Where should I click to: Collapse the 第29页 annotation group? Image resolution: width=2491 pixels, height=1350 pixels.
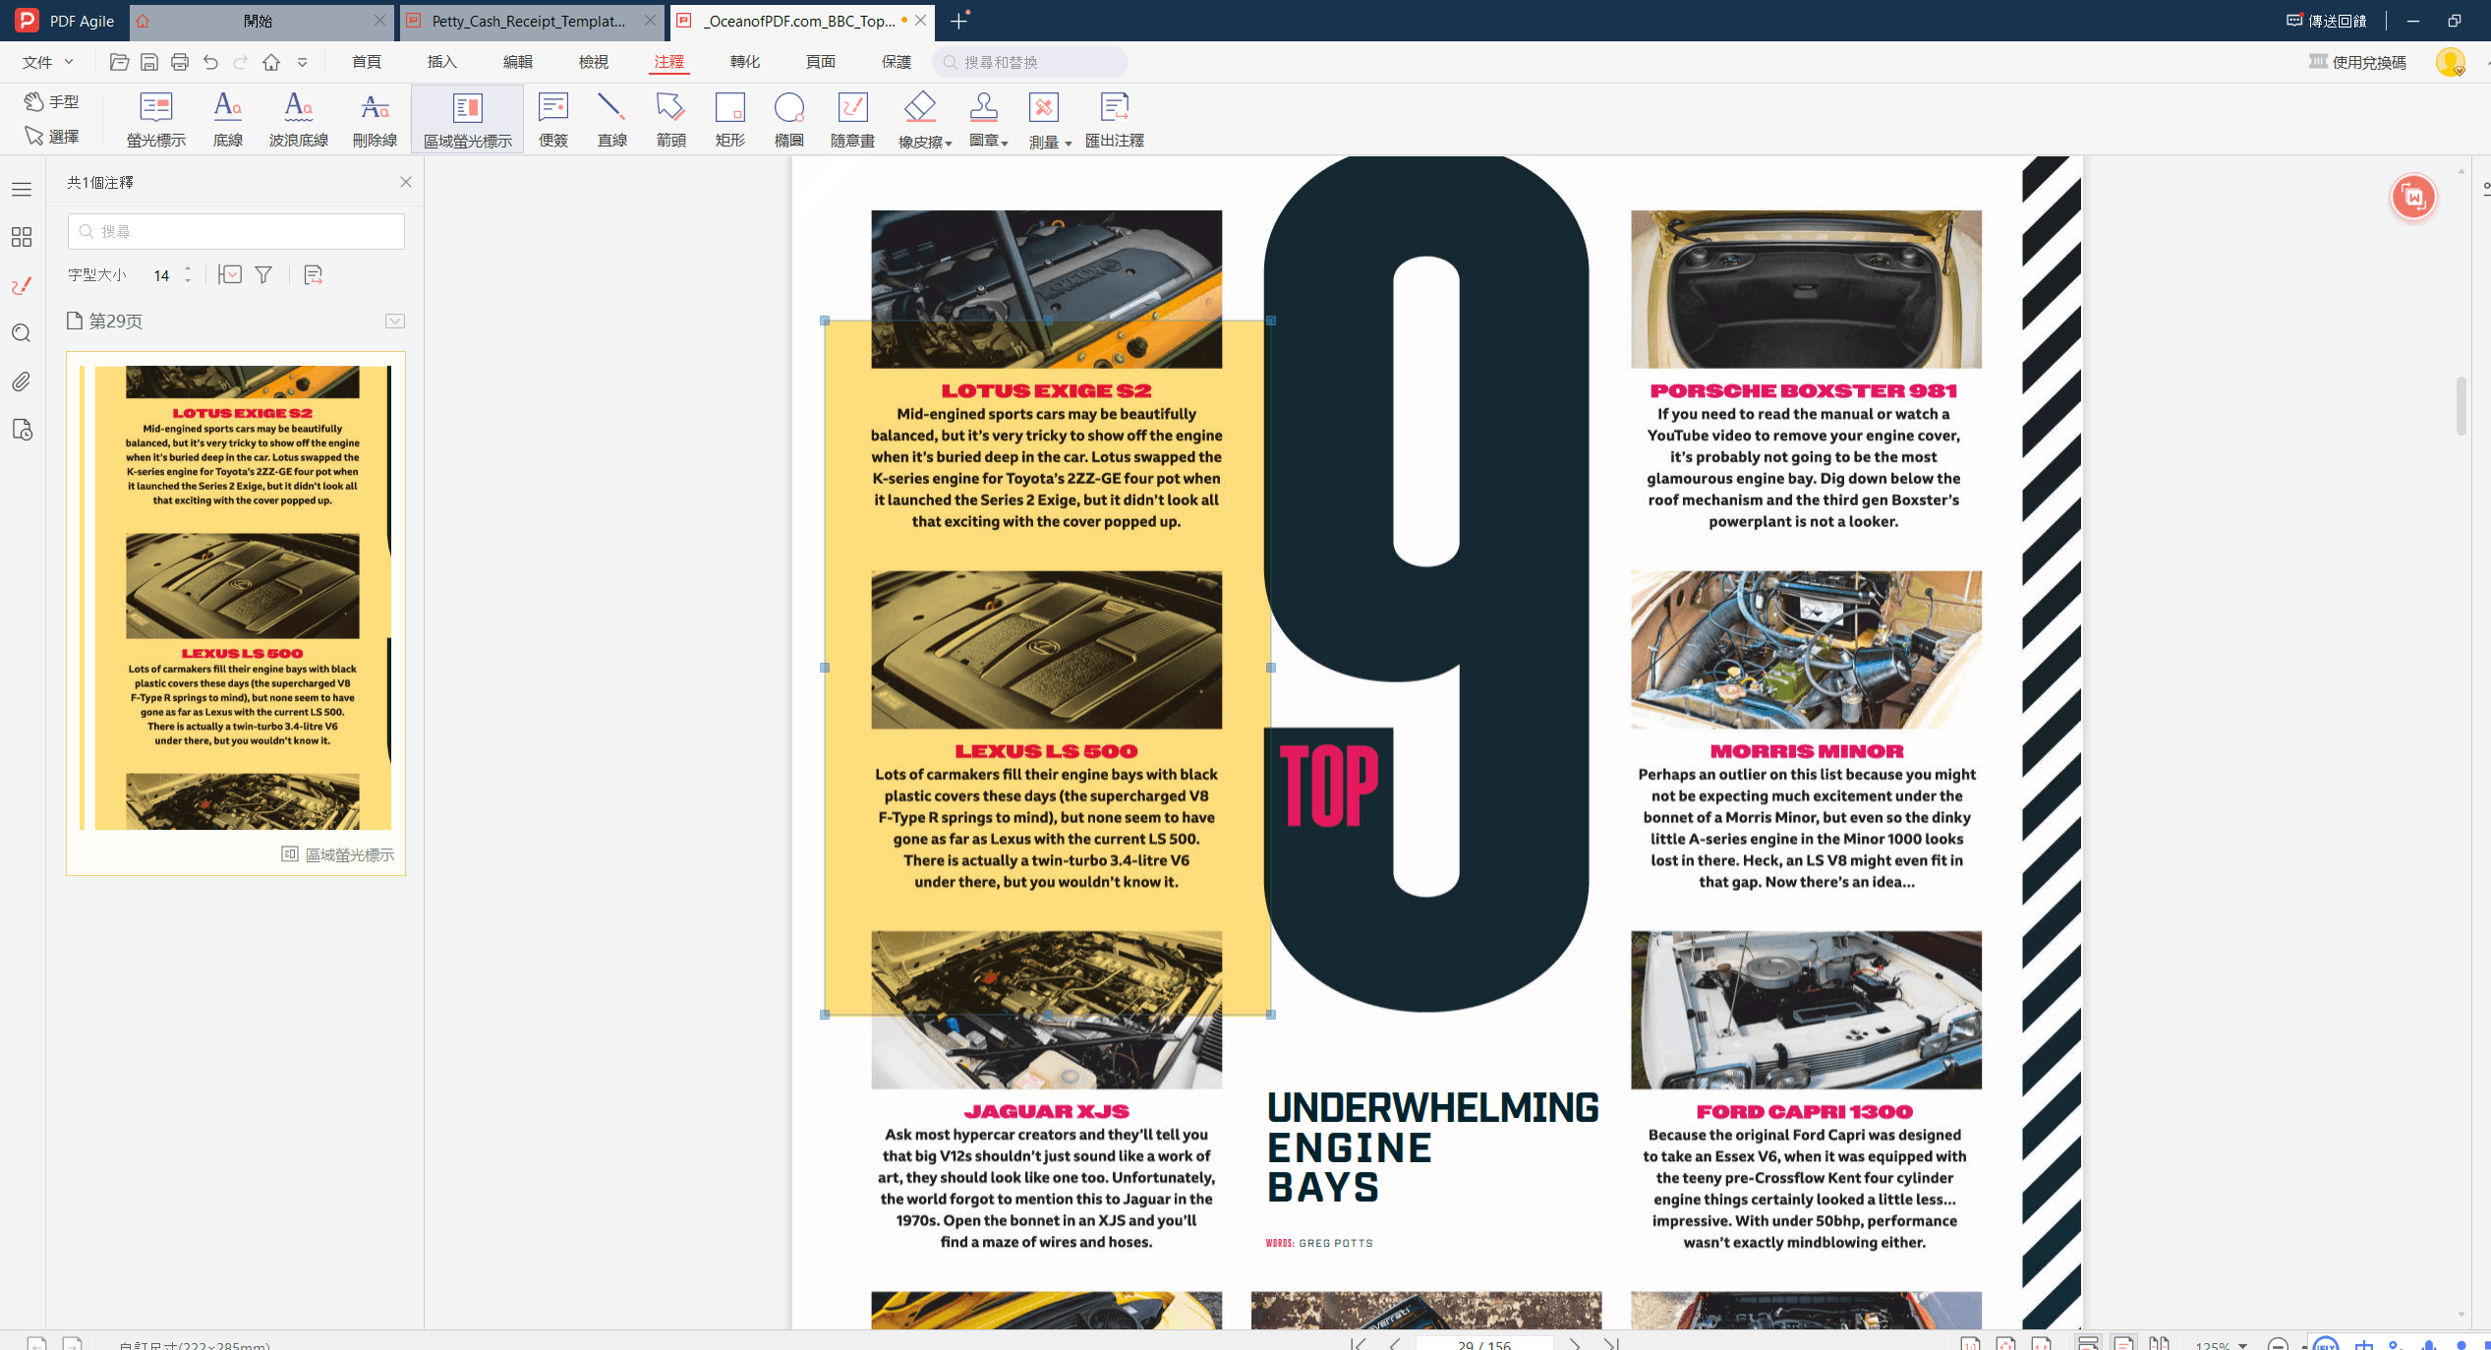[x=395, y=322]
